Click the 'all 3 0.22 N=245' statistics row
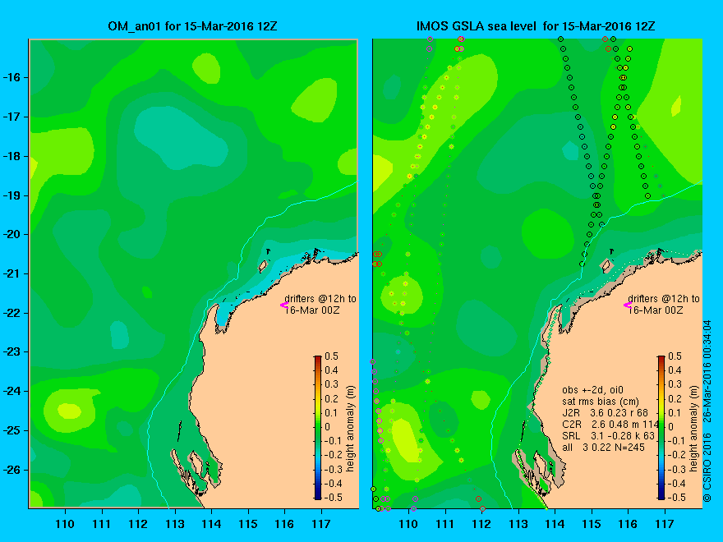This screenshot has width=723, height=542. click(x=603, y=447)
